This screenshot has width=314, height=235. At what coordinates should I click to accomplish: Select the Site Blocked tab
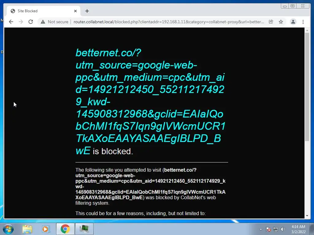[x=44, y=11]
